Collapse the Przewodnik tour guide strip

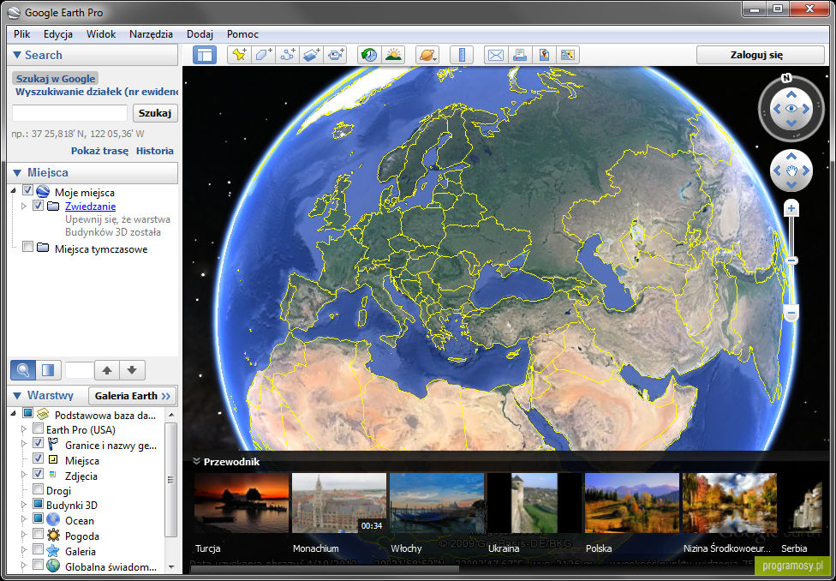pos(195,462)
